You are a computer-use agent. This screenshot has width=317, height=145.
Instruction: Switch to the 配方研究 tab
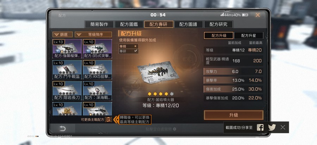(x=218, y=24)
